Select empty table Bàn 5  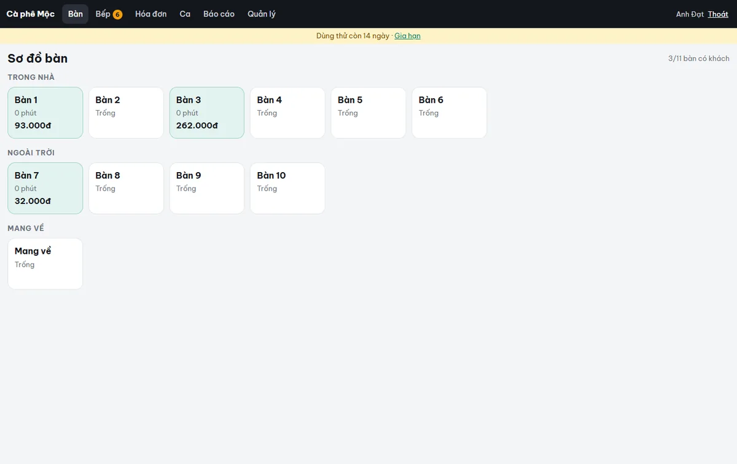click(x=368, y=112)
